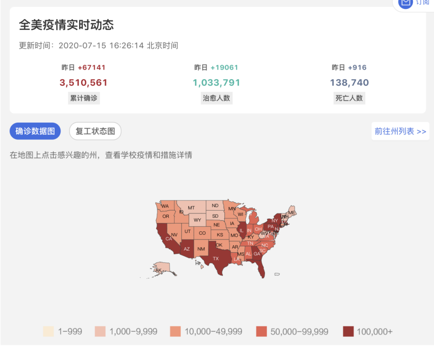
Task: Click the 10,000-49,999 legend swatch
Action: tap(176, 332)
